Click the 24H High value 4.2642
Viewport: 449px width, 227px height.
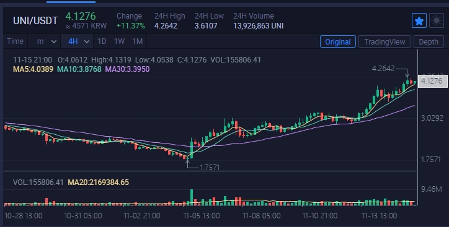click(x=166, y=26)
